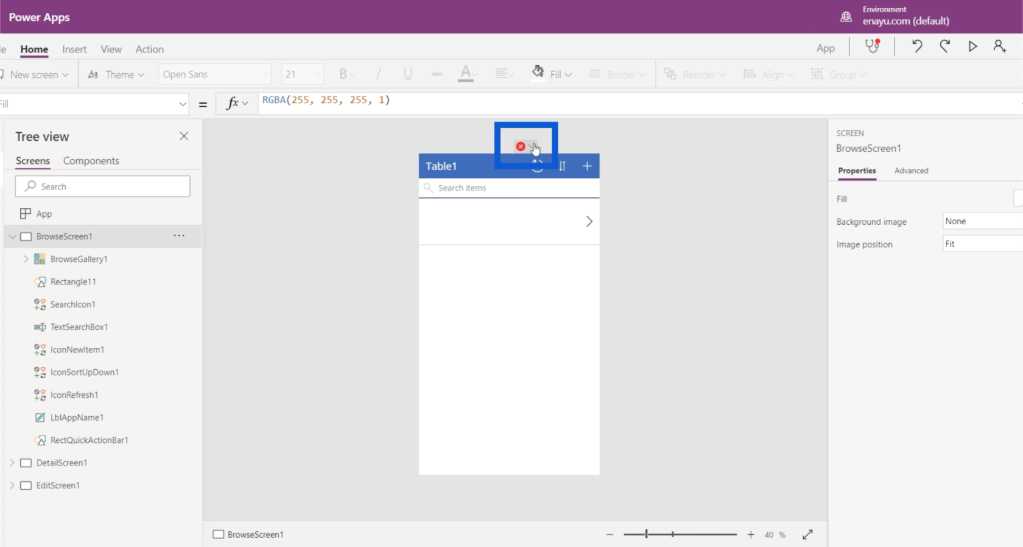The width and height of the screenshot is (1023, 547).
Task: Select IconRefresh1 in tree
Action: coord(74,395)
